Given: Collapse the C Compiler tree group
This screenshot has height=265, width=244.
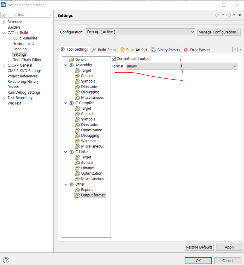Looking at the screenshot, I should tap(66, 103).
